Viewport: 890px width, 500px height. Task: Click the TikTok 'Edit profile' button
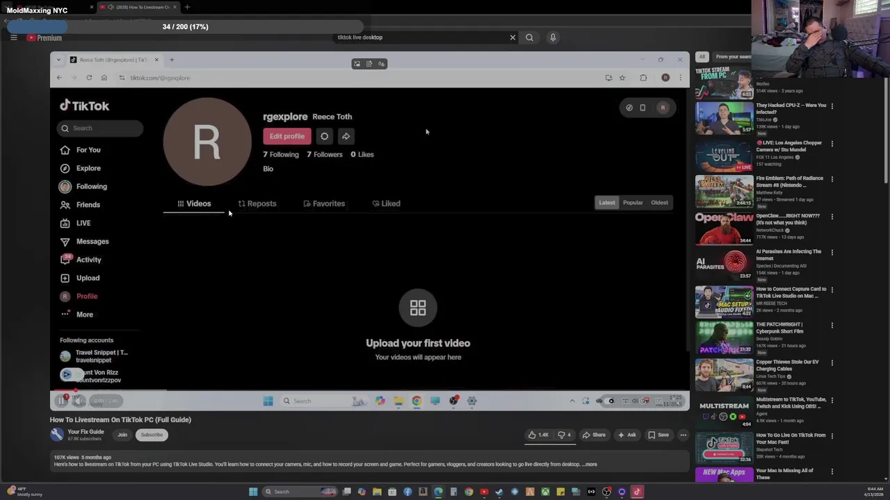point(287,136)
